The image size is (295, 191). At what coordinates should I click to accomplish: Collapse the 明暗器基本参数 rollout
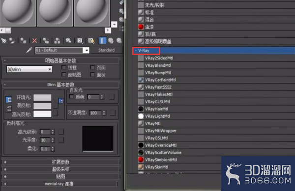[x=5, y=61]
